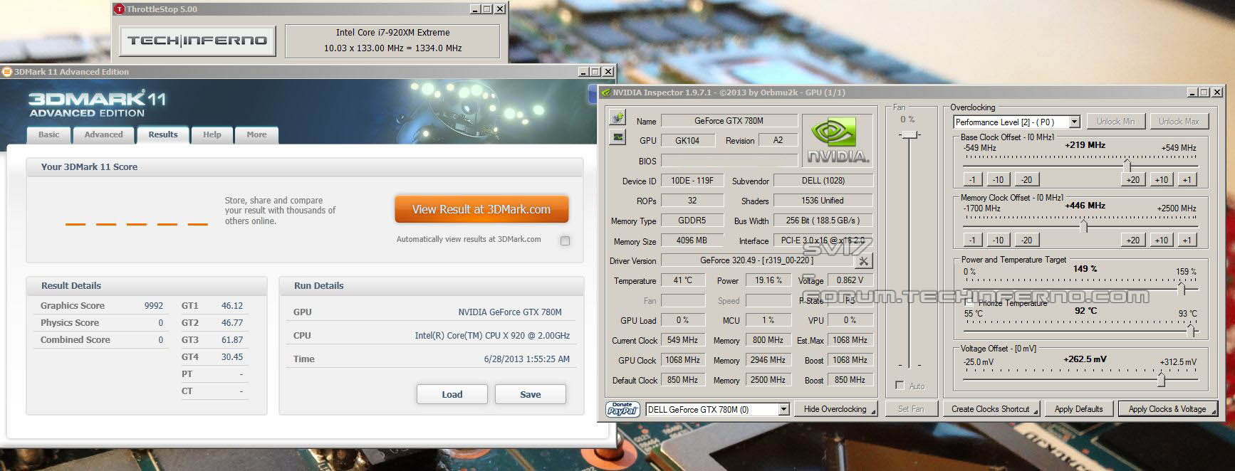Click the Temperature value 41 °C
The height and width of the screenshot is (471, 1235).
tap(682, 280)
